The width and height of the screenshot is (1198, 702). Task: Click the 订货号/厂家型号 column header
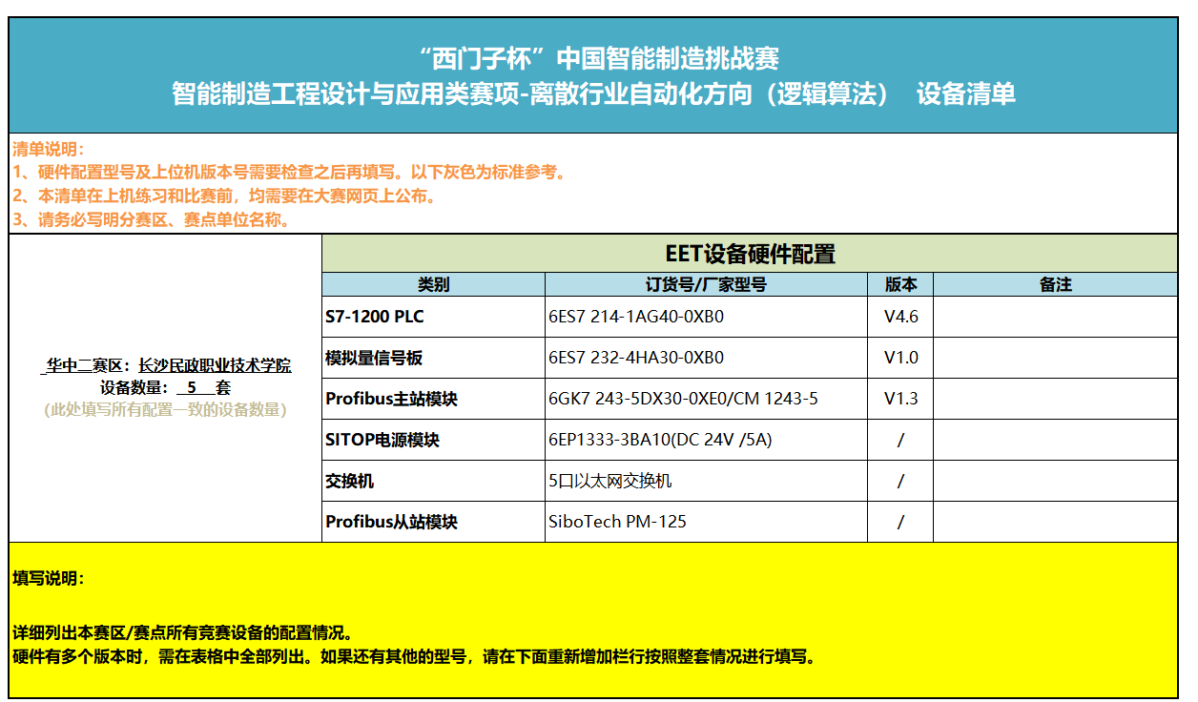pyautogui.click(x=706, y=284)
